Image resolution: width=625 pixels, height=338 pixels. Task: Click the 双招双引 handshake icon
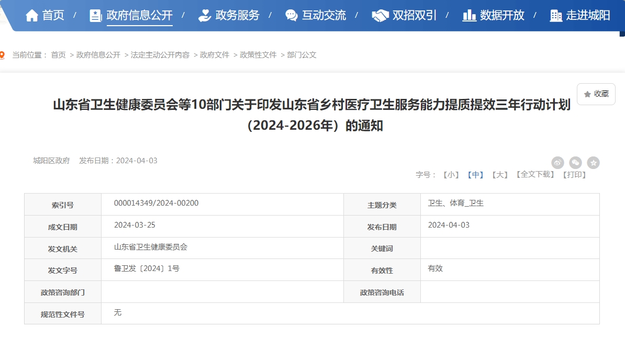point(380,16)
